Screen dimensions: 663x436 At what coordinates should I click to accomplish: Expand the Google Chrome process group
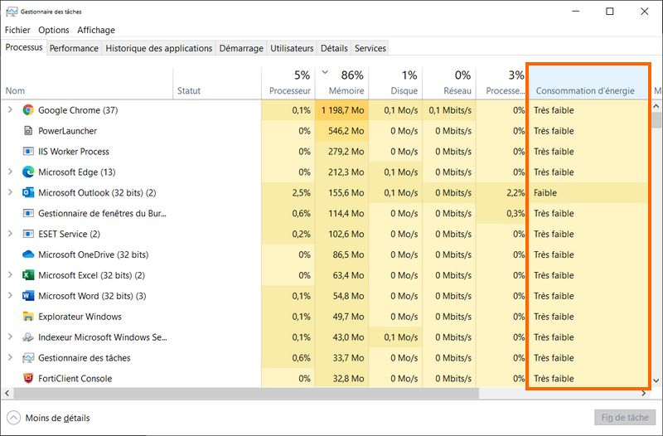pyautogui.click(x=10, y=110)
